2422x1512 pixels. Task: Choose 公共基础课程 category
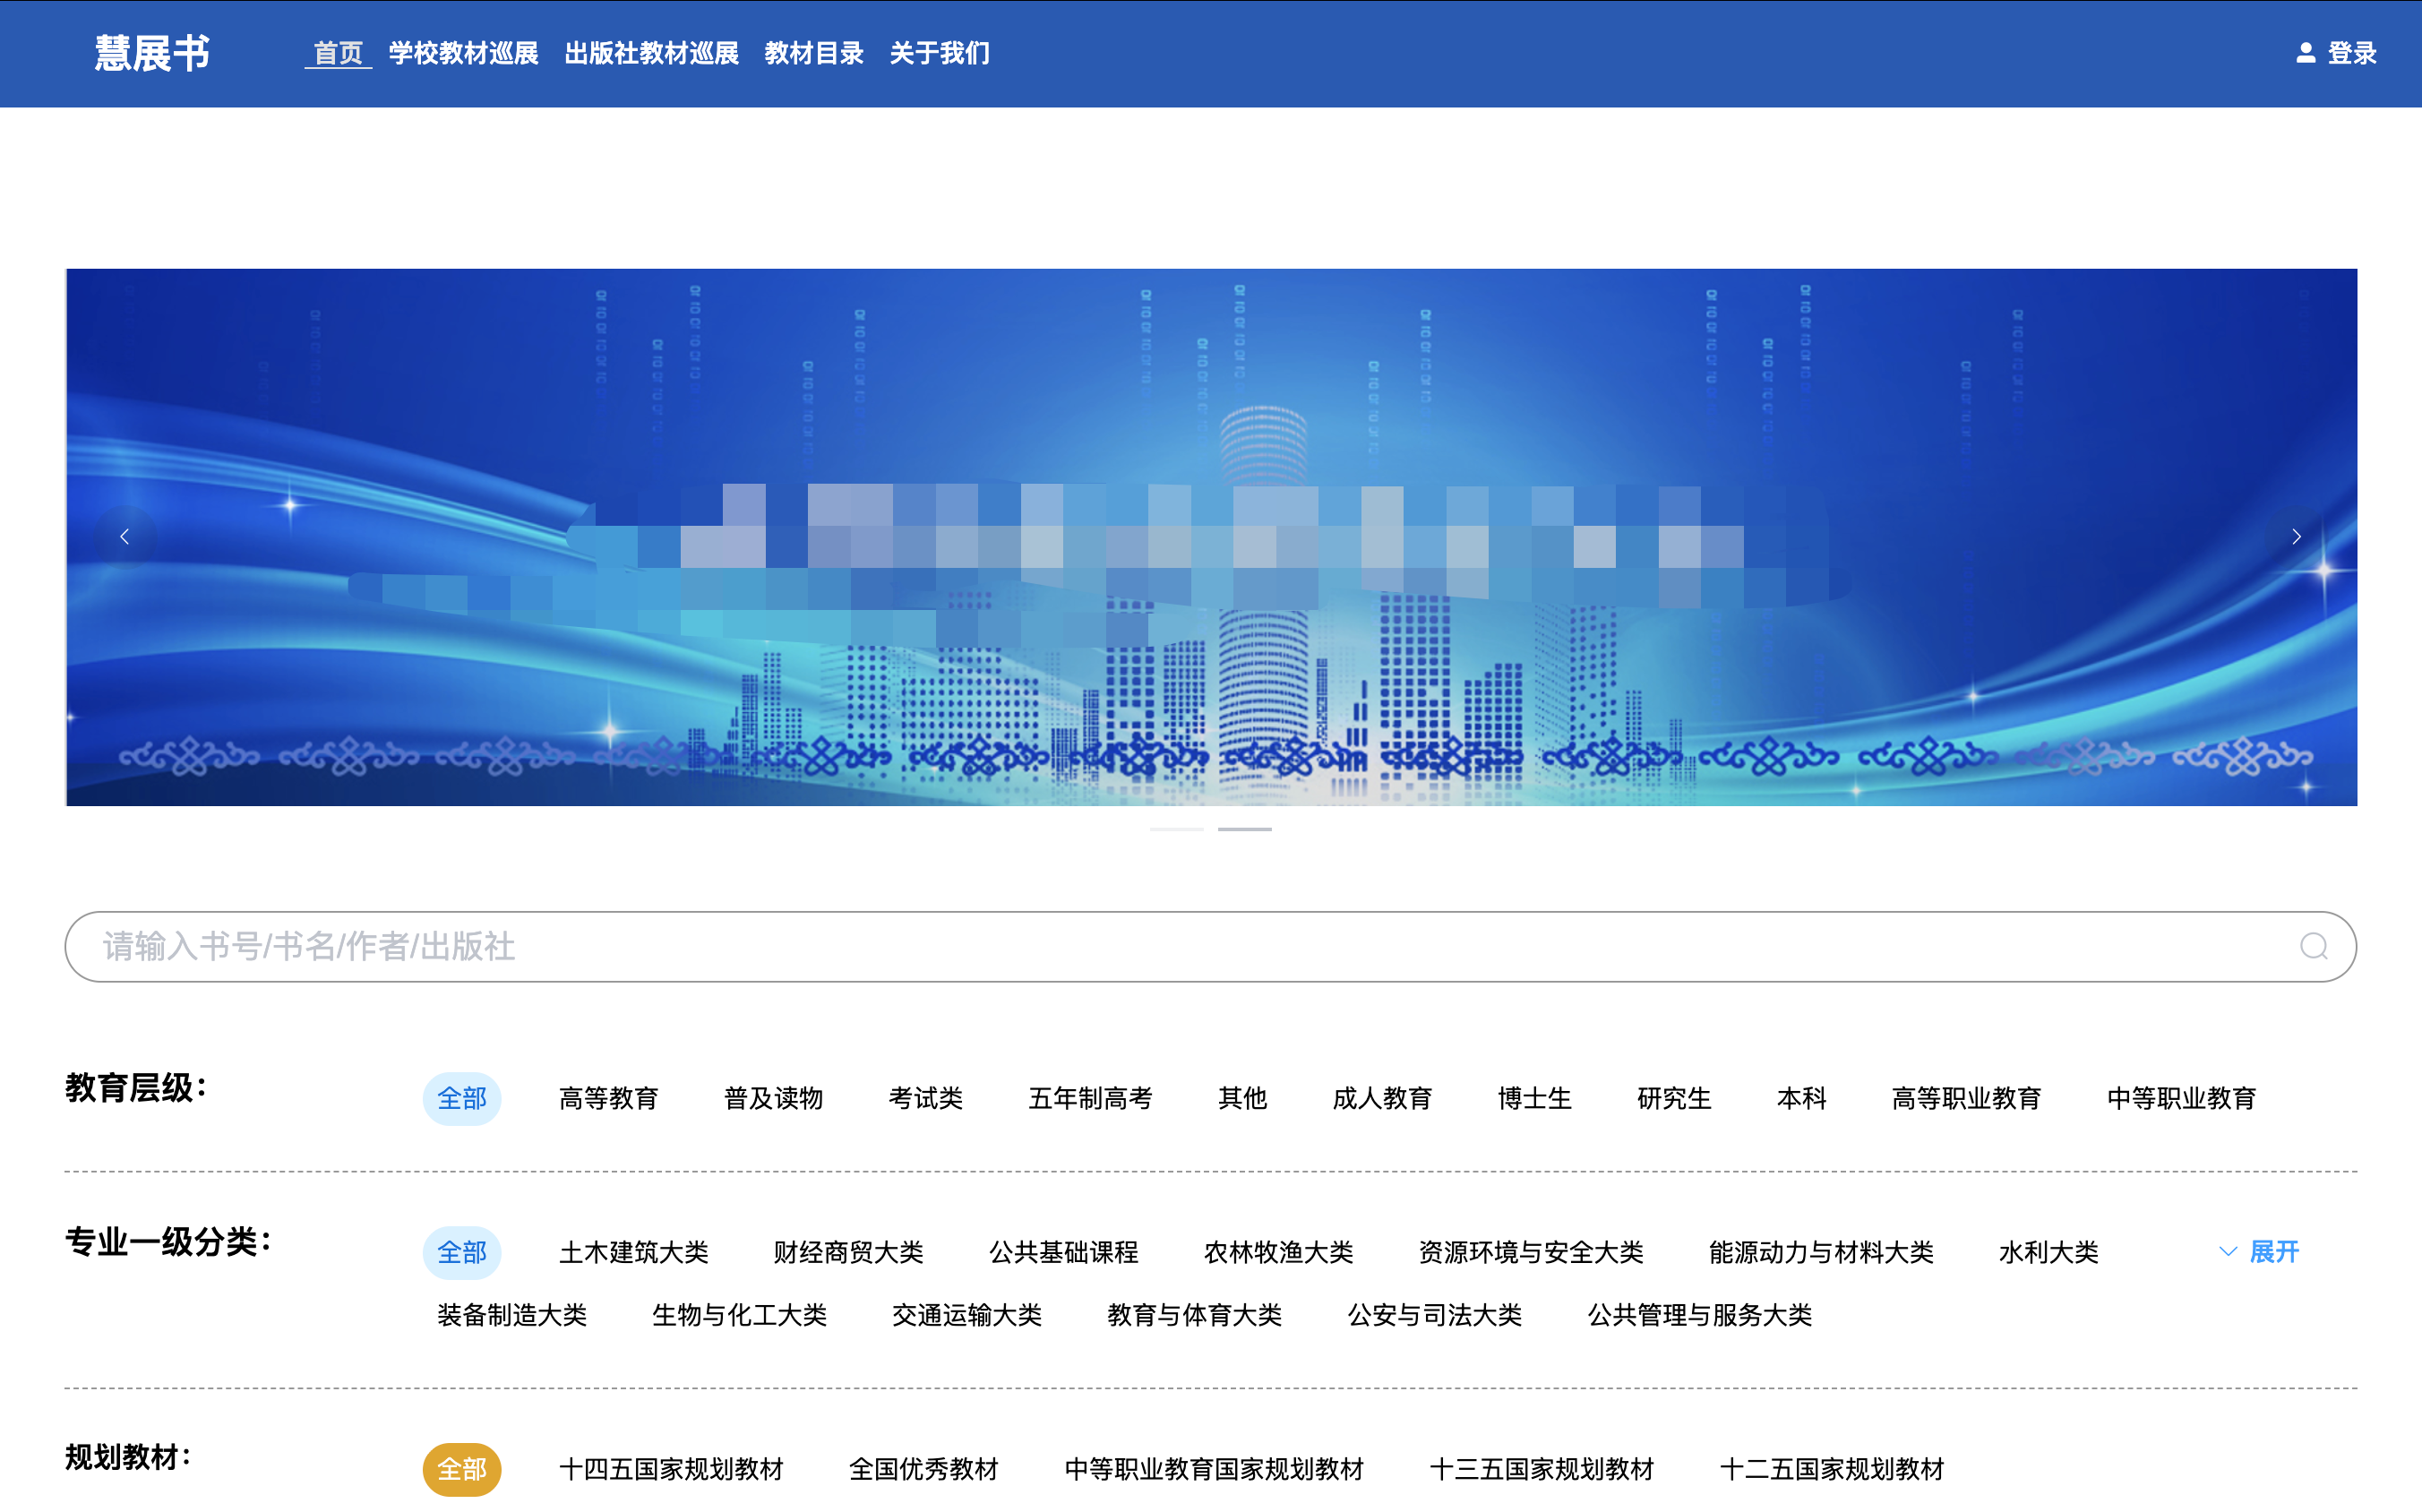coord(1063,1252)
